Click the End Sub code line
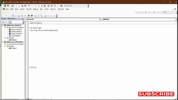This screenshot has width=178, height=100. pyautogui.click(x=33, y=67)
